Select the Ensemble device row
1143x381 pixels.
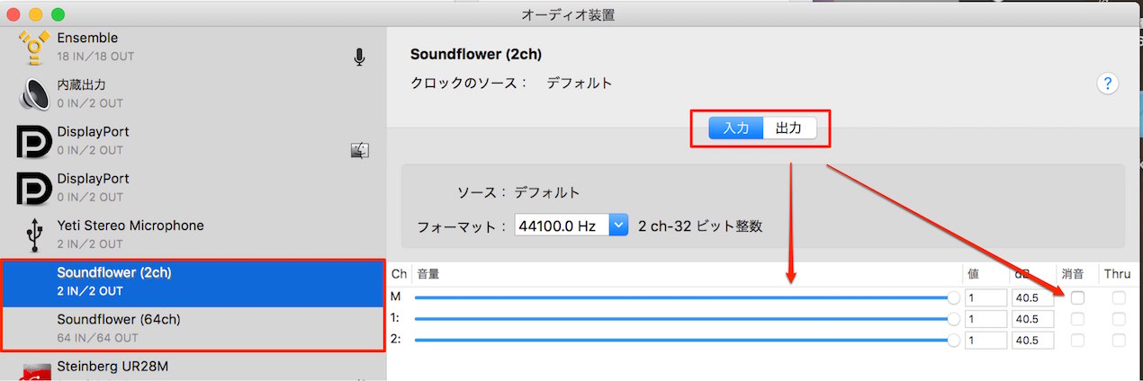coord(193,47)
